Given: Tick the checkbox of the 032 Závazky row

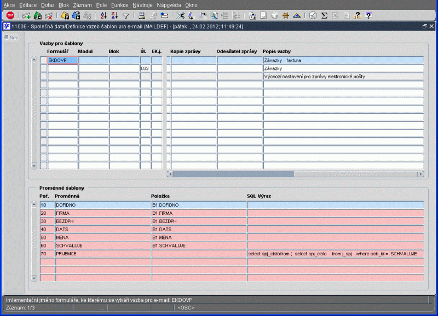Looking at the screenshot, I should tap(43, 68).
